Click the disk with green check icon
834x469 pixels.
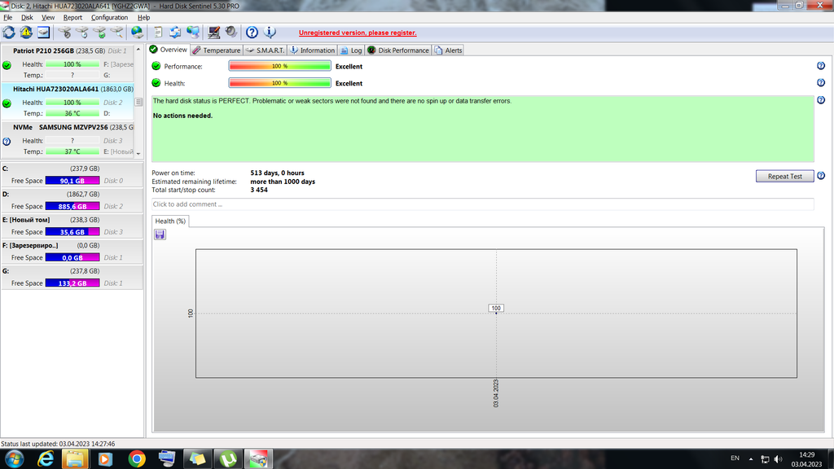(99, 33)
